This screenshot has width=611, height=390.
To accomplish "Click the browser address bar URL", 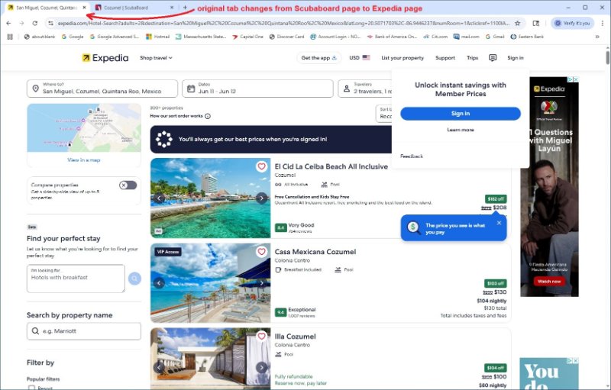I will point(283,24).
